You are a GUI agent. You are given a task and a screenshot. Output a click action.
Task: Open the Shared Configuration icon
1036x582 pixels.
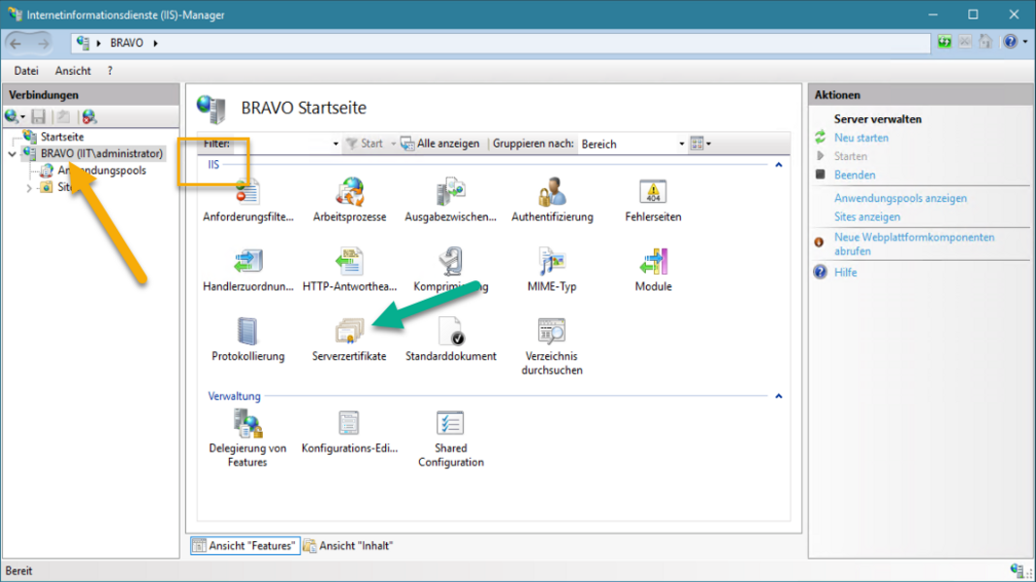[450, 425]
